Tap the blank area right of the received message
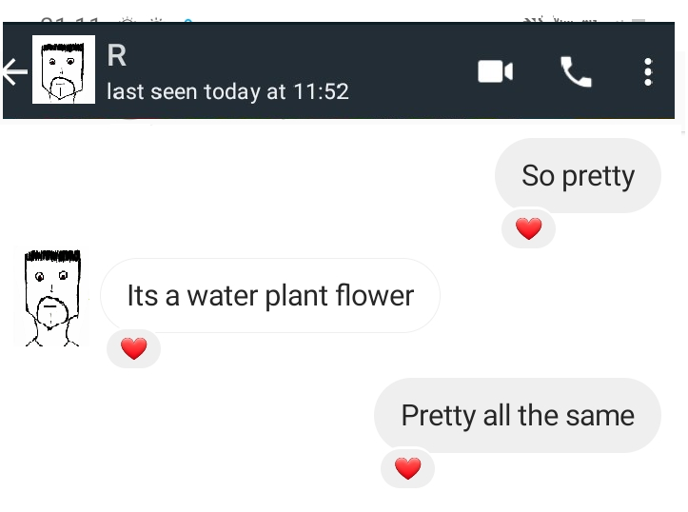The image size is (688, 512). click(x=561, y=296)
